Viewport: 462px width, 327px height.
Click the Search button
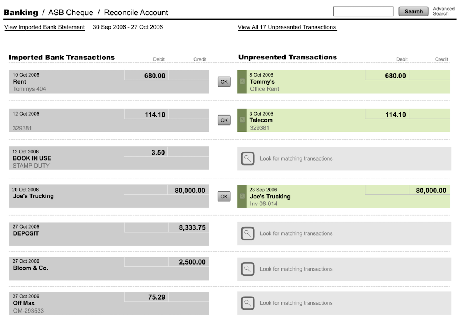click(x=413, y=12)
